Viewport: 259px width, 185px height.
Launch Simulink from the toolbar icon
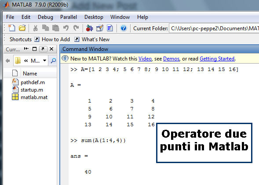coord(89,28)
